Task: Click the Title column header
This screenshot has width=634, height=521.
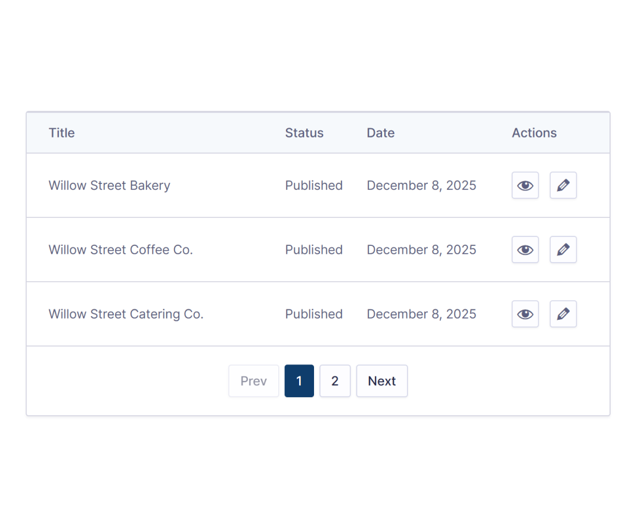Action: pyautogui.click(x=62, y=133)
